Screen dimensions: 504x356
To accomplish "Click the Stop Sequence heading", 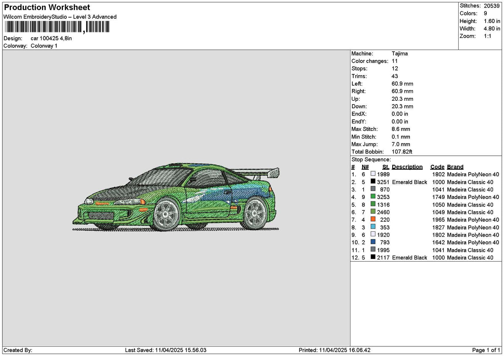I will click(x=371, y=160).
